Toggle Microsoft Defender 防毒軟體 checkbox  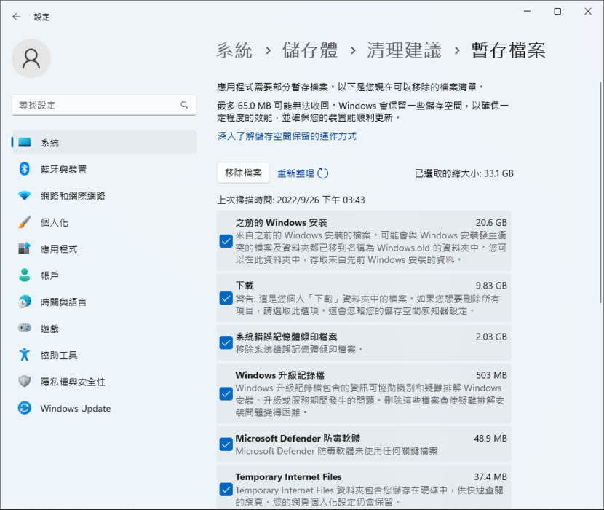226,444
